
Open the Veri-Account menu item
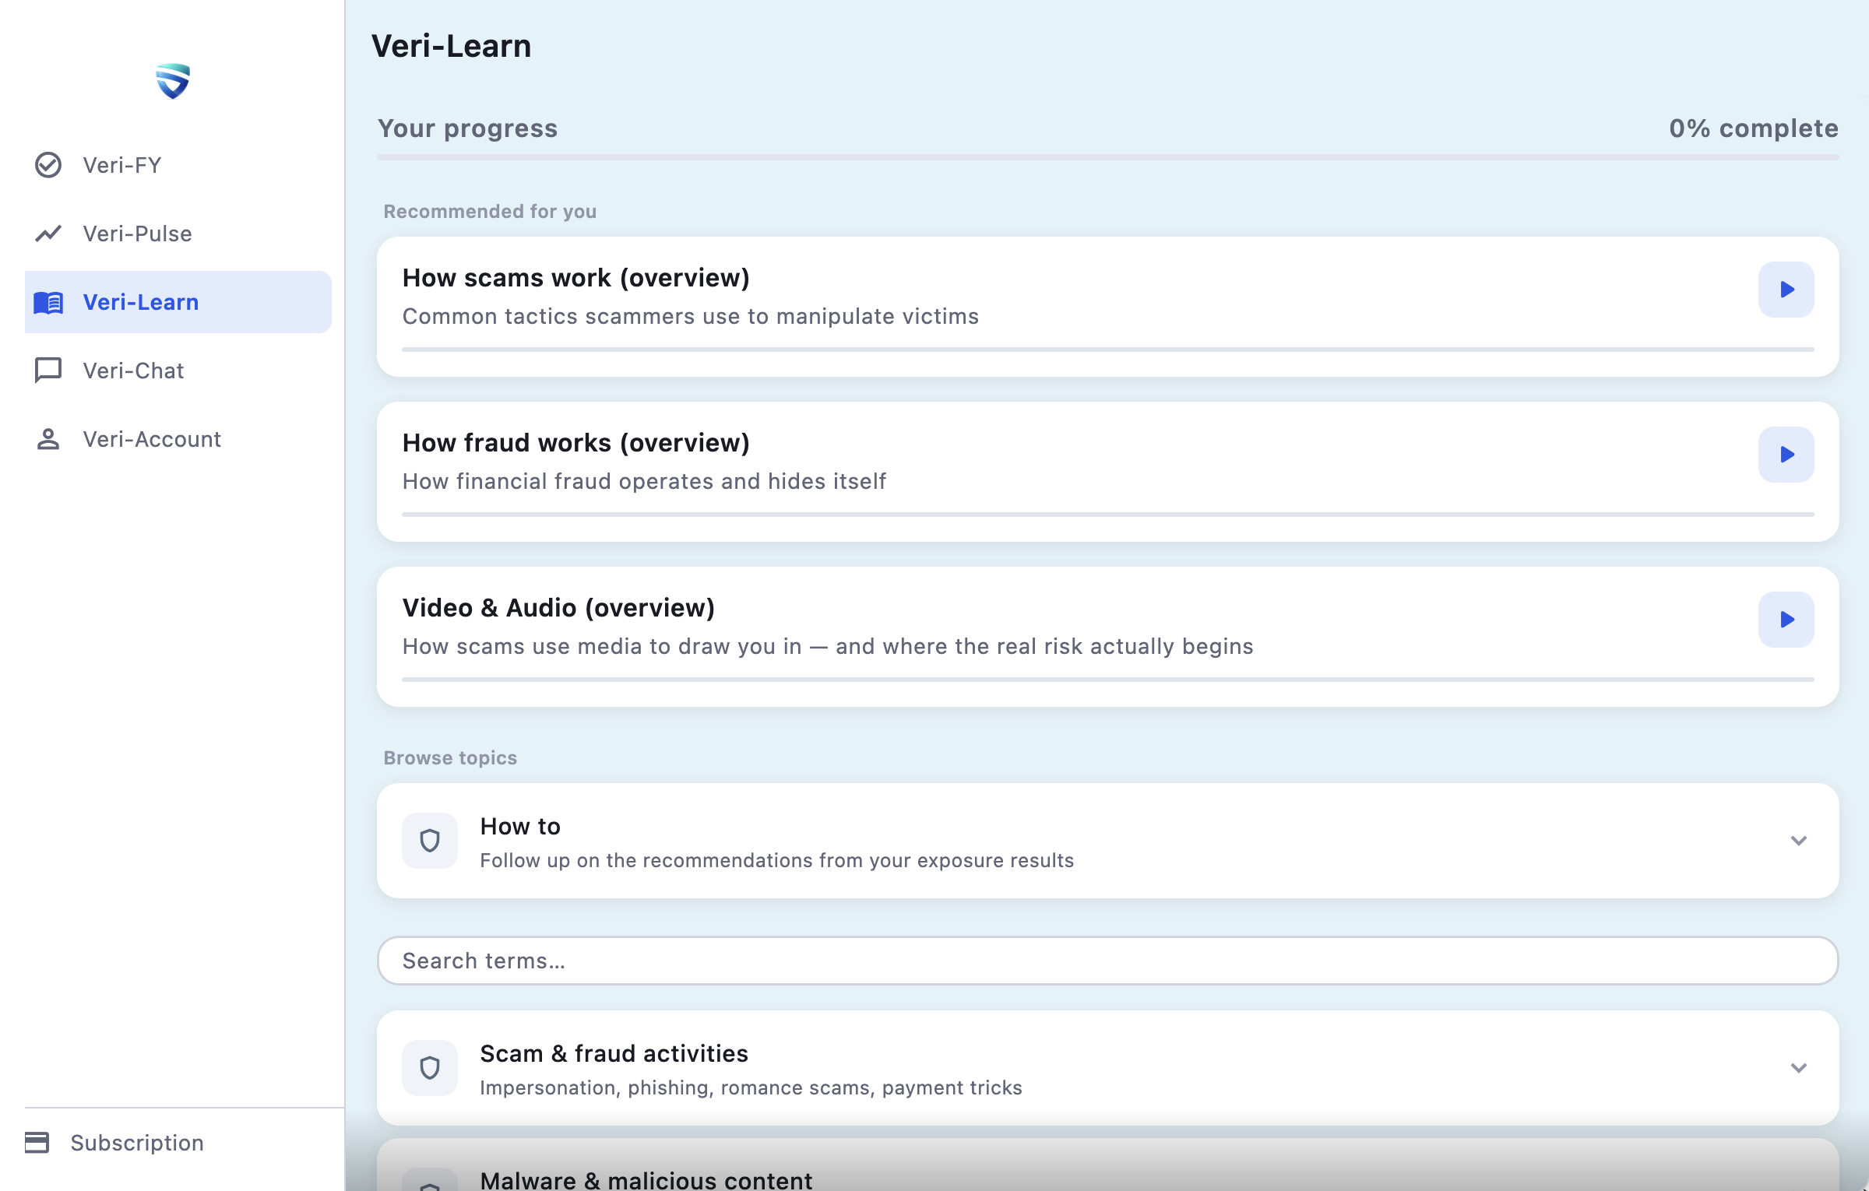point(178,439)
